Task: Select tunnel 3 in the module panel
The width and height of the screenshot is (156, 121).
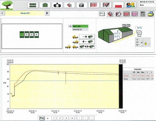Action: [32, 34]
